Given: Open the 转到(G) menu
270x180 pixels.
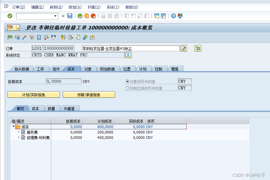Looking at the screenshot, I should [56, 7].
